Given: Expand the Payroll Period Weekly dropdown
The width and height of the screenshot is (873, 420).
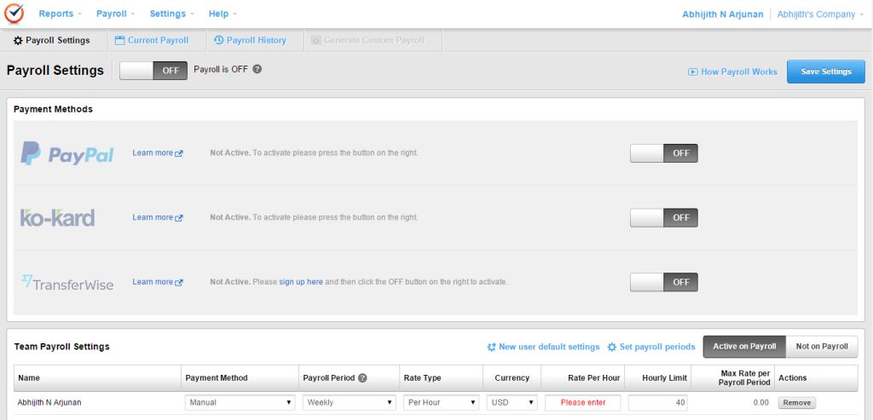Looking at the screenshot, I should click(x=350, y=402).
